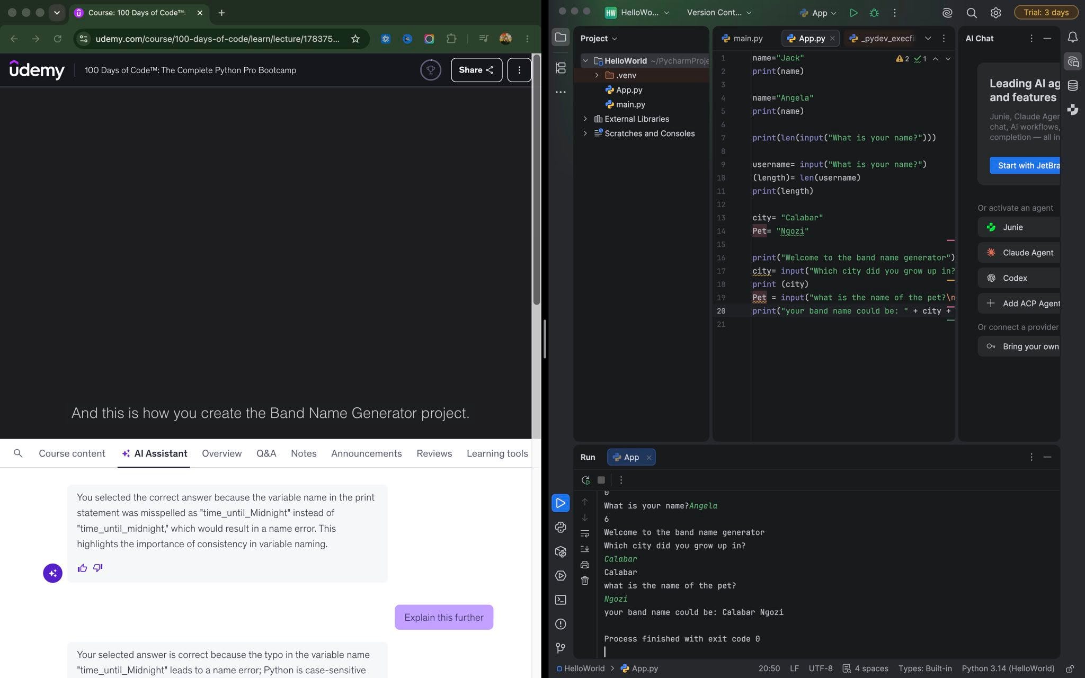Activate the Junie agent
Image resolution: width=1085 pixels, height=678 pixels.
[1018, 227]
